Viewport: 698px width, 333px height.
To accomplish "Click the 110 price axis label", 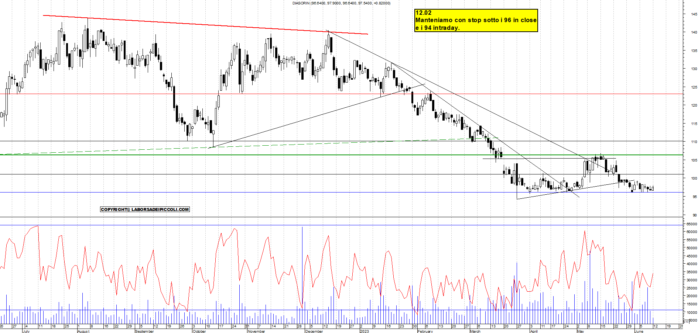I will pyautogui.click(x=694, y=142).
